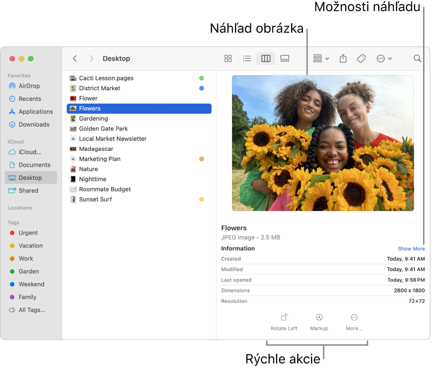This screenshot has width=432, height=369.
Task: Click the Tags section header
Action: coord(14,223)
